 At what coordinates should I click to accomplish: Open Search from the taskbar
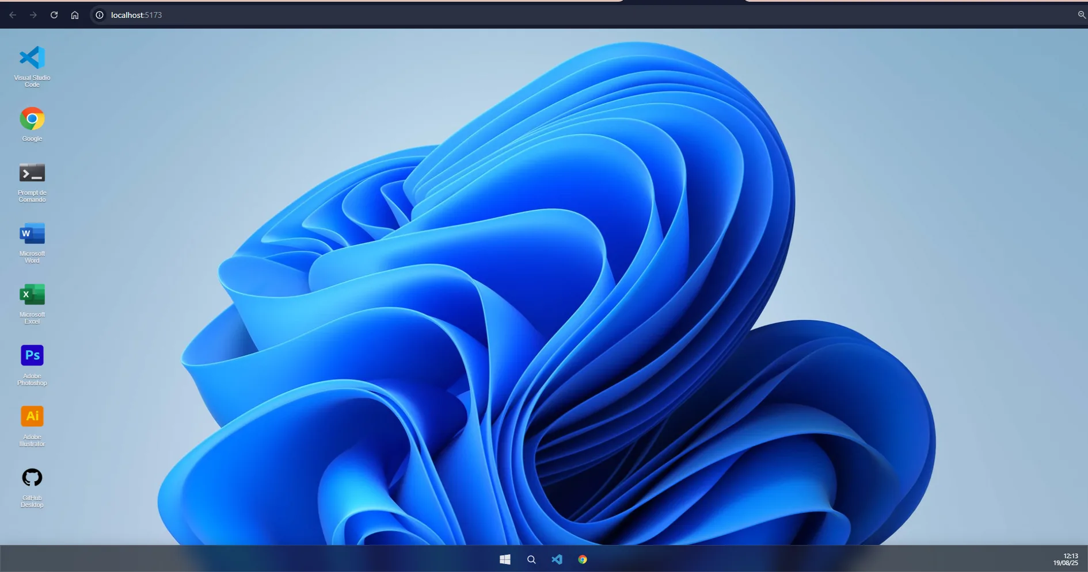tap(531, 559)
